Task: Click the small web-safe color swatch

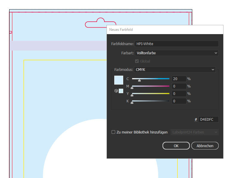Action: [121, 91]
